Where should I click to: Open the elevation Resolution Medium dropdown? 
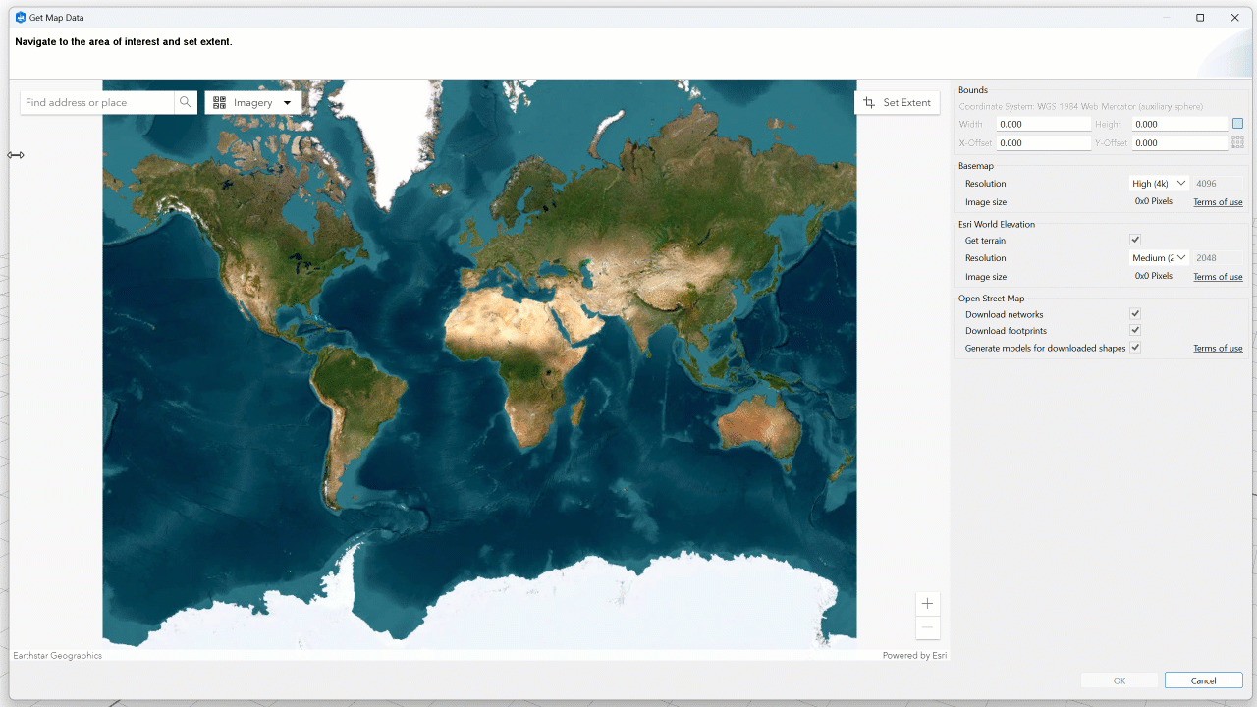(x=1160, y=258)
